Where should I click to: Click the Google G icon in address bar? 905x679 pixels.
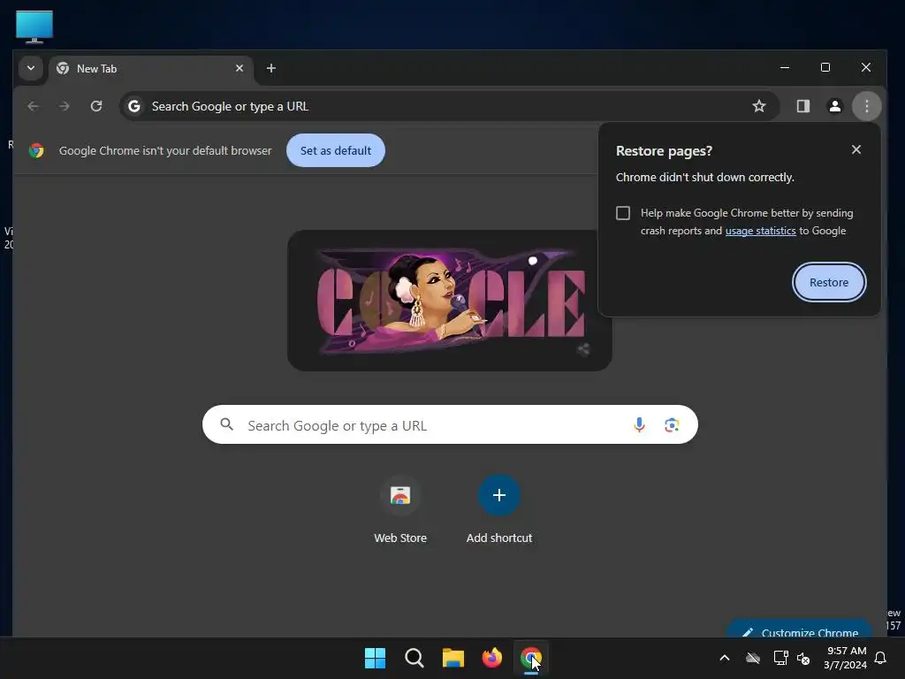(x=134, y=106)
